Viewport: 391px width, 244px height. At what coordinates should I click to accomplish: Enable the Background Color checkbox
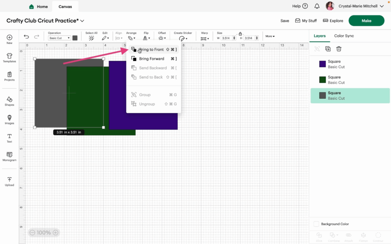click(x=316, y=224)
